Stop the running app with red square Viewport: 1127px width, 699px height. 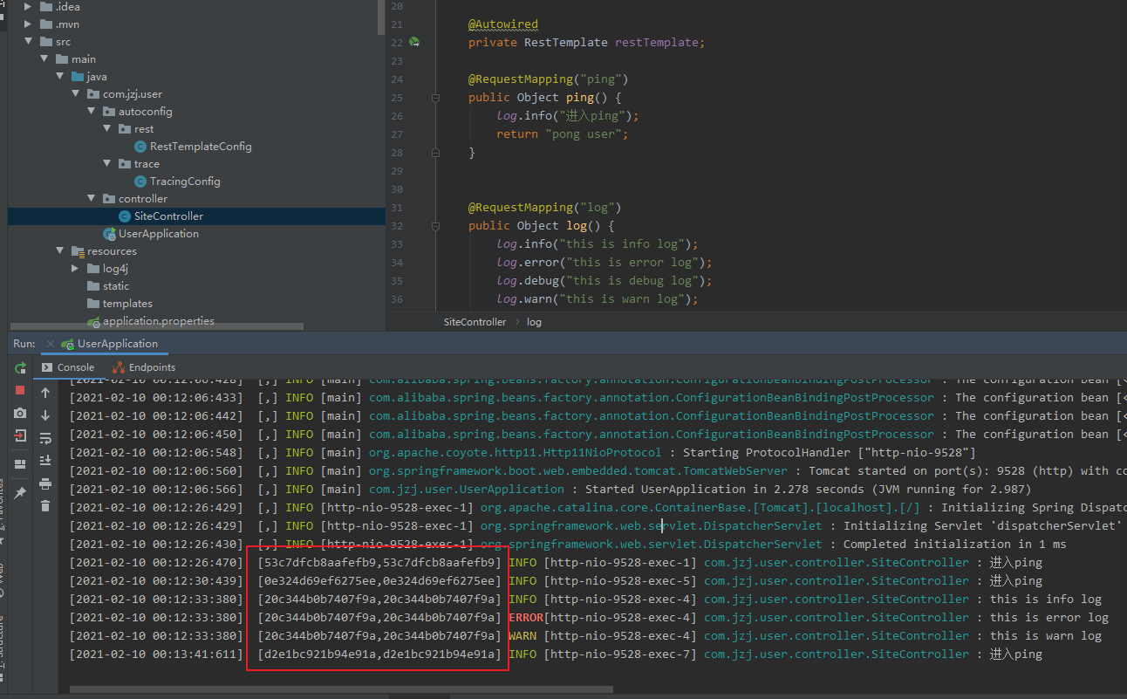[20, 390]
